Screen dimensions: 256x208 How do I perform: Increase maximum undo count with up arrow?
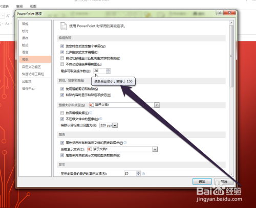[108, 70]
